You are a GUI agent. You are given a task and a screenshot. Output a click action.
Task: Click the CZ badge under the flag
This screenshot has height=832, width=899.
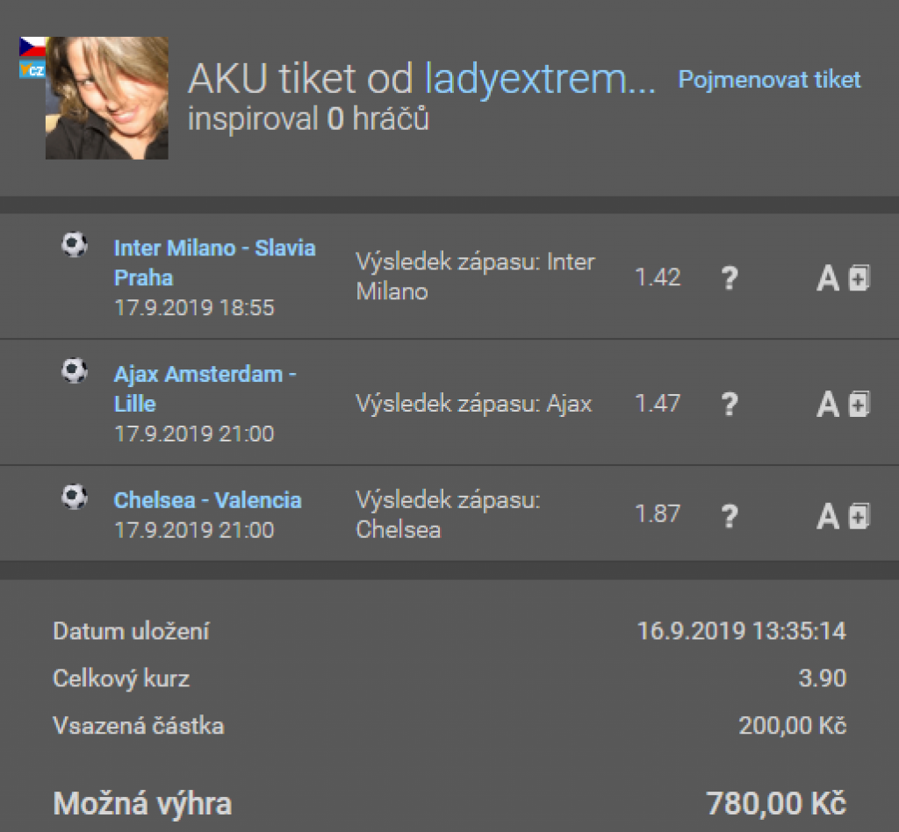click(x=32, y=69)
